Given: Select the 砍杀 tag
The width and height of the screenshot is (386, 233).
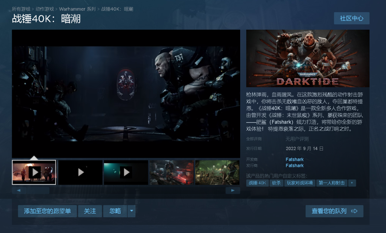Looking at the screenshot, I should [x=276, y=183].
